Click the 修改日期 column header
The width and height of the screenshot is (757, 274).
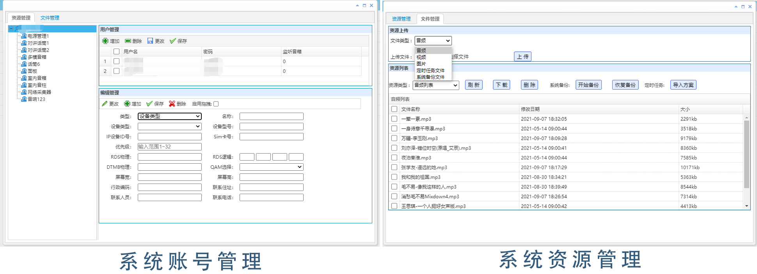599,109
